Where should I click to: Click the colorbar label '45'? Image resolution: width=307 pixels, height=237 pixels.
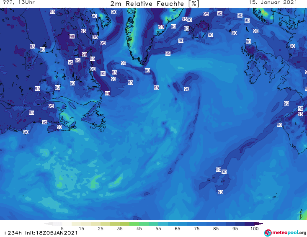[x=139, y=229]
